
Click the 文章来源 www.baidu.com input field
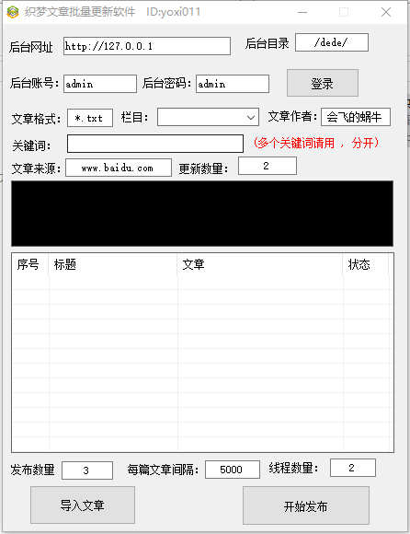(x=119, y=168)
